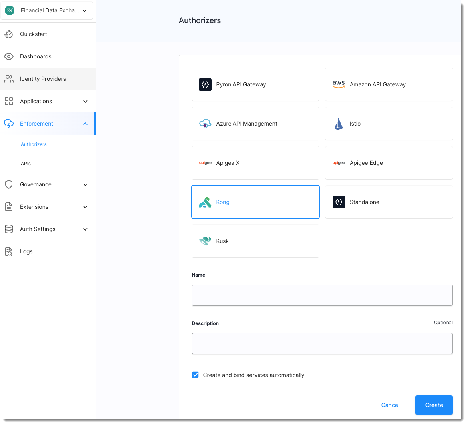Click the Quickstart timer icon
The image size is (467, 425).
click(x=9, y=34)
